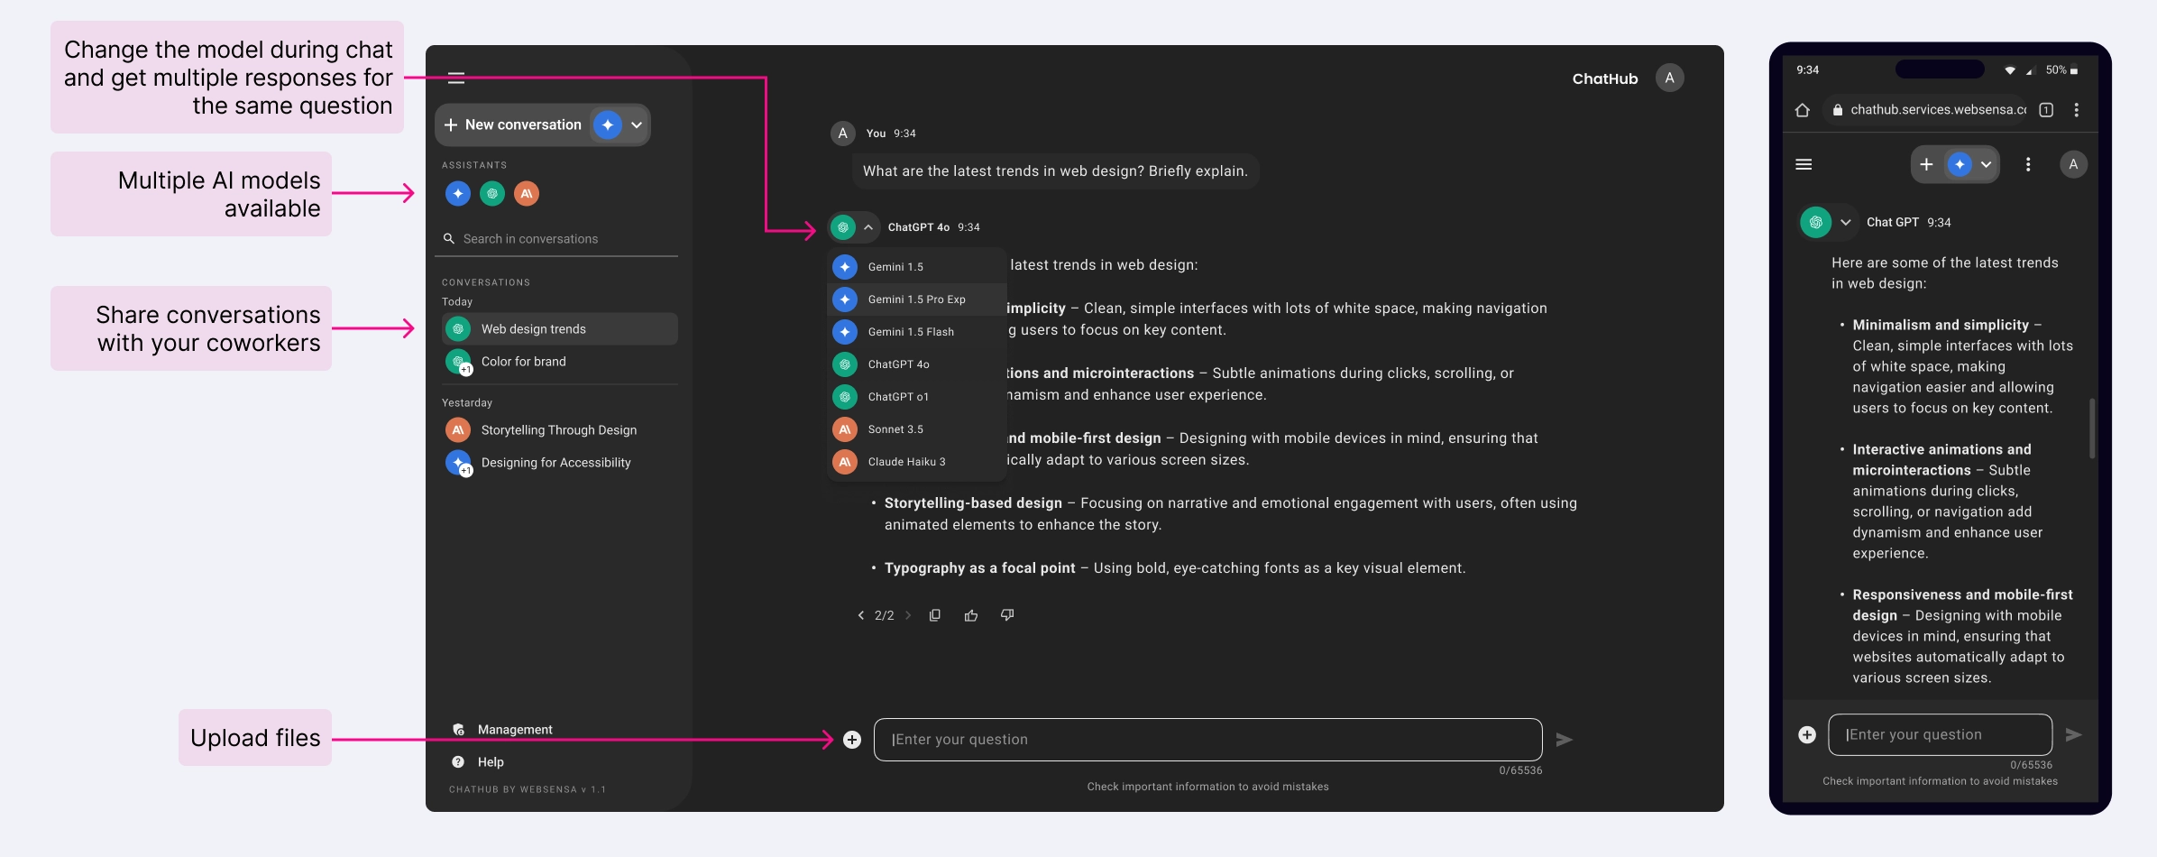Select Claude Haiku 3 from the model list

tap(916, 462)
